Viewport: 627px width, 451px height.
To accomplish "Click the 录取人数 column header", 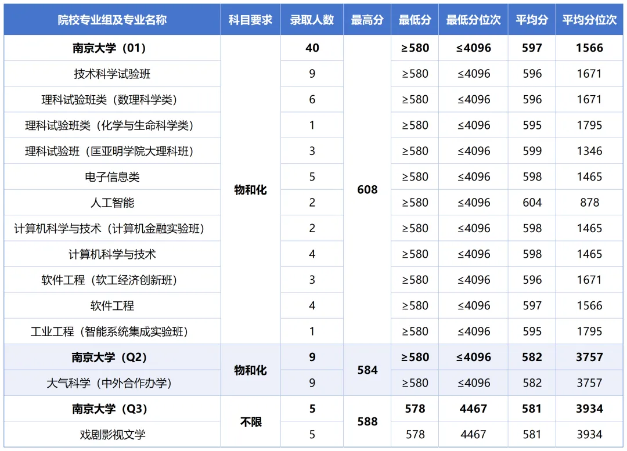I will [312, 20].
